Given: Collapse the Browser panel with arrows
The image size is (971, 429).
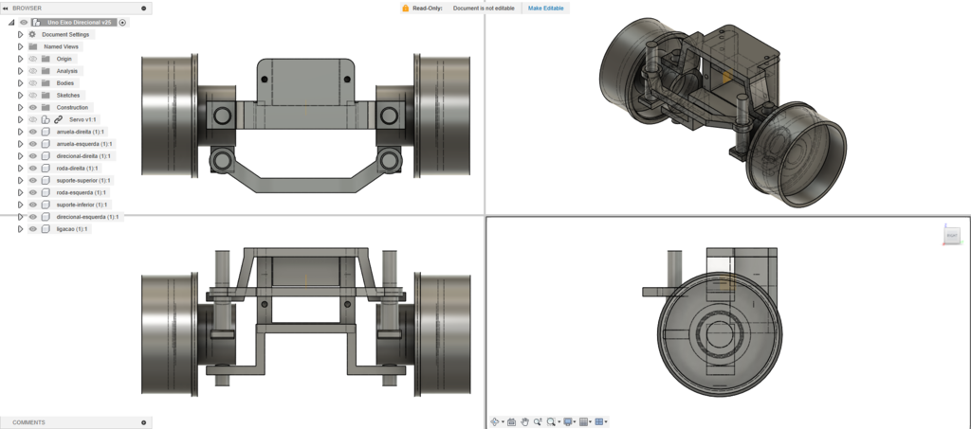Looking at the screenshot, I should point(6,8).
